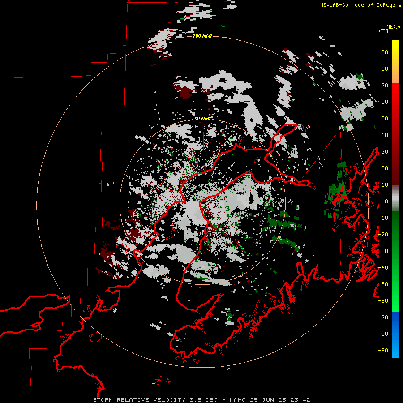Select the positive 20 knot scale label
This screenshot has height=403, width=403.
[385, 168]
